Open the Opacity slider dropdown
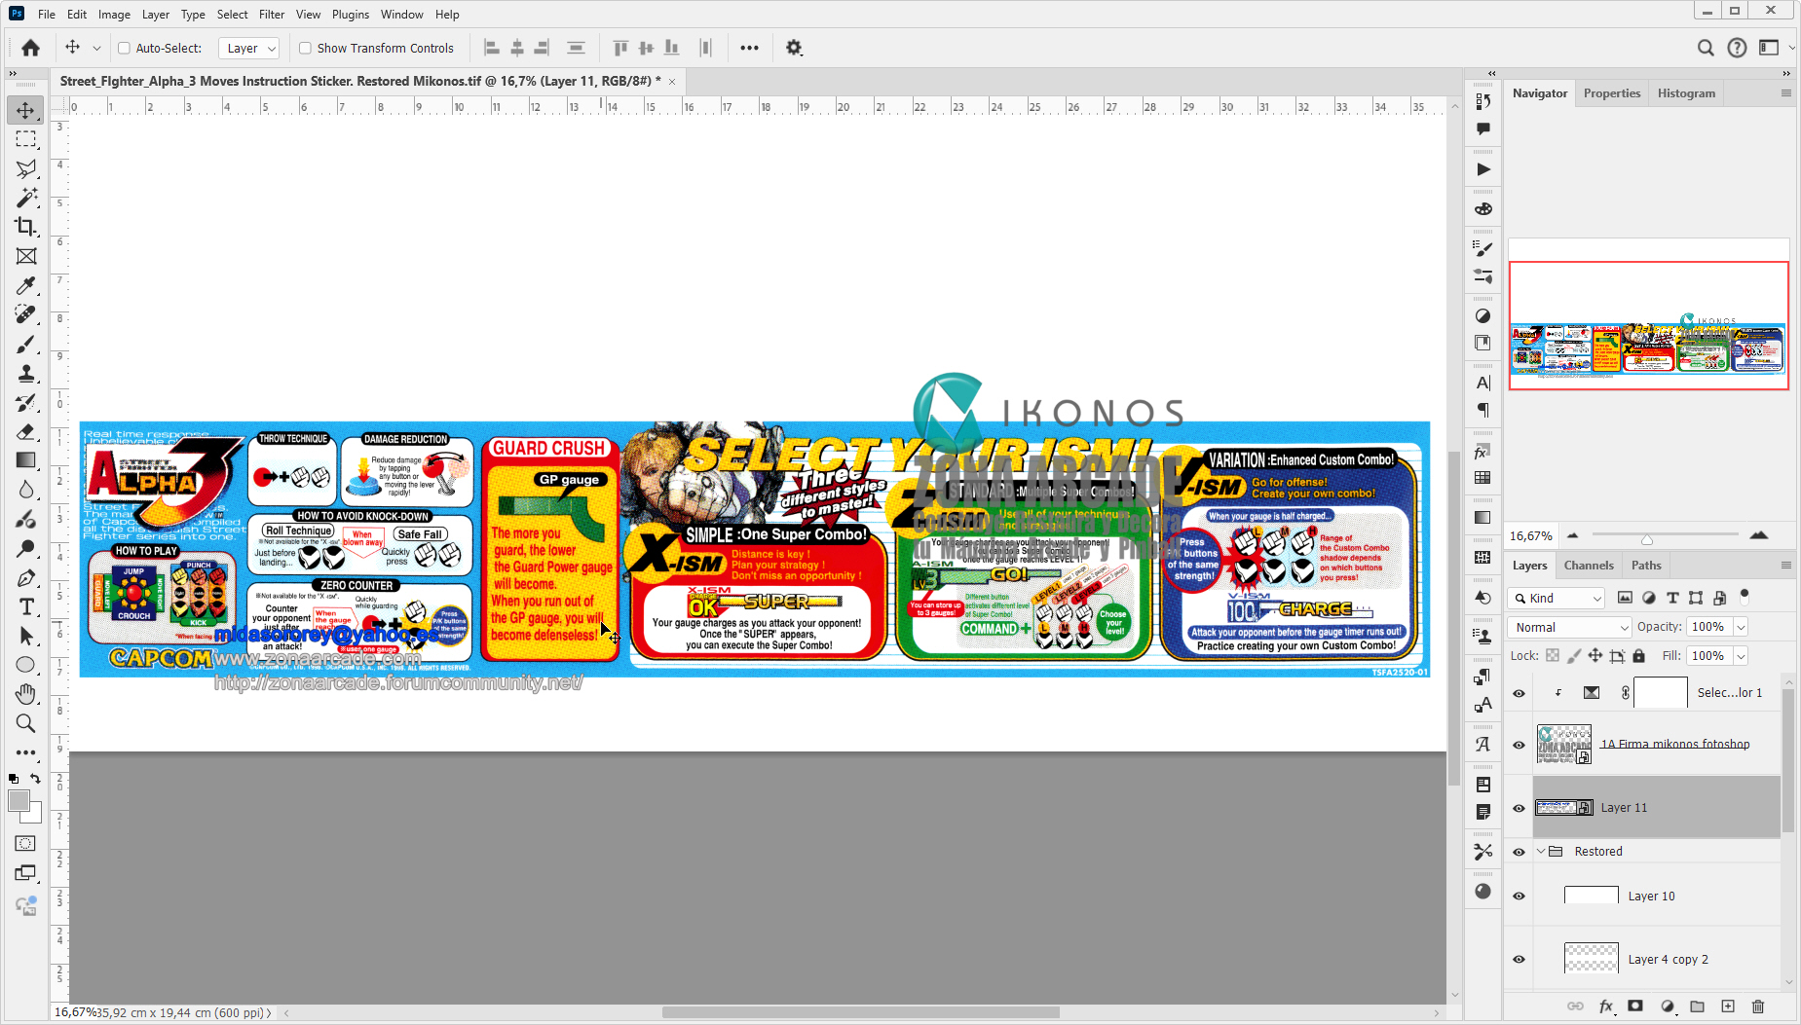The width and height of the screenshot is (1801, 1025). pos(1741,628)
